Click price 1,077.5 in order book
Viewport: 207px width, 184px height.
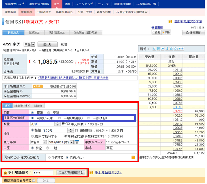177,149
